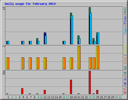Click day label '9' on the x-axis
This screenshot has height=100, width=128.
(x=38, y=97)
